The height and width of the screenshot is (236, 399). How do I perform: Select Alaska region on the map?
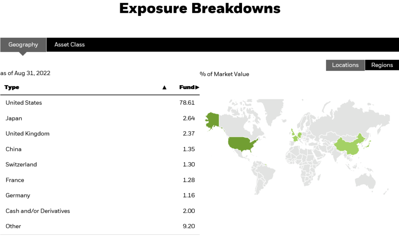[x=212, y=121]
